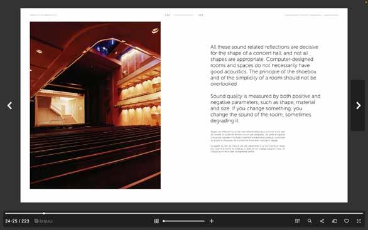
Task: Share this publication via share icon
Action: point(322,221)
